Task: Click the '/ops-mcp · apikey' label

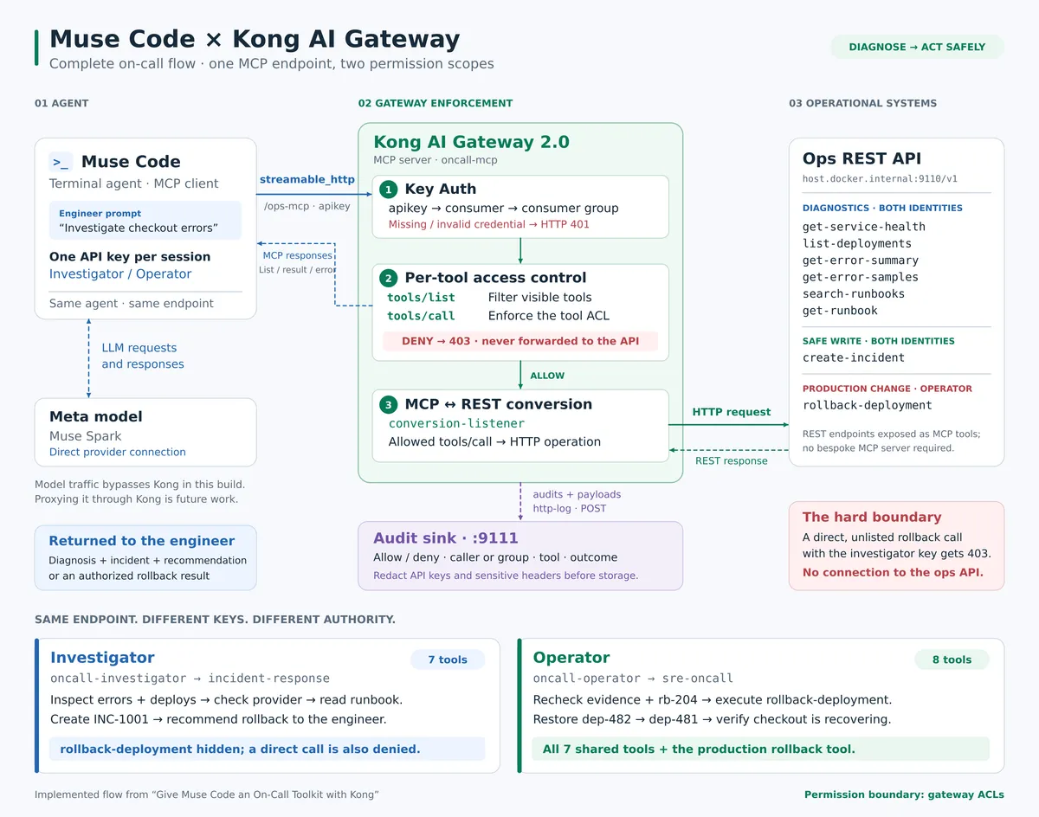Action: pyautogui.click(x=307, y=206)
